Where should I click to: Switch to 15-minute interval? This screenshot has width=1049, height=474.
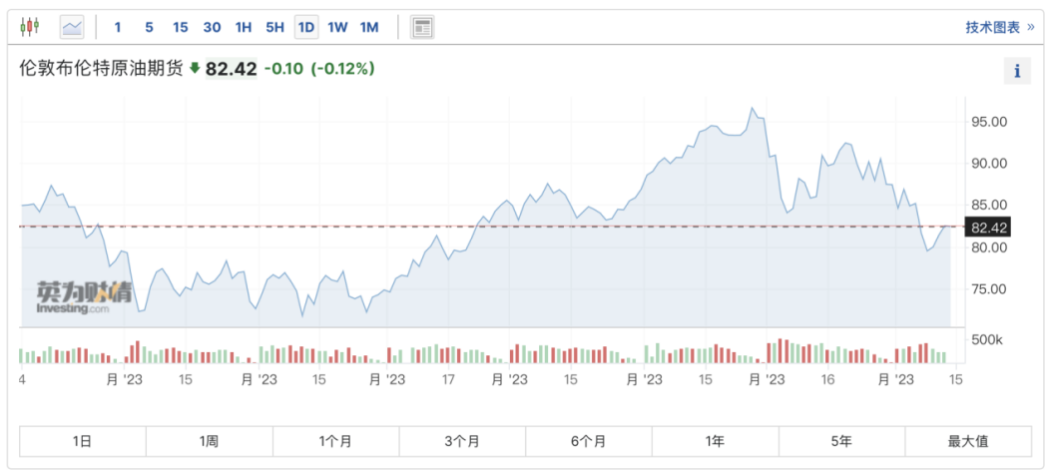pyautogui.click(x=180, y=27)
